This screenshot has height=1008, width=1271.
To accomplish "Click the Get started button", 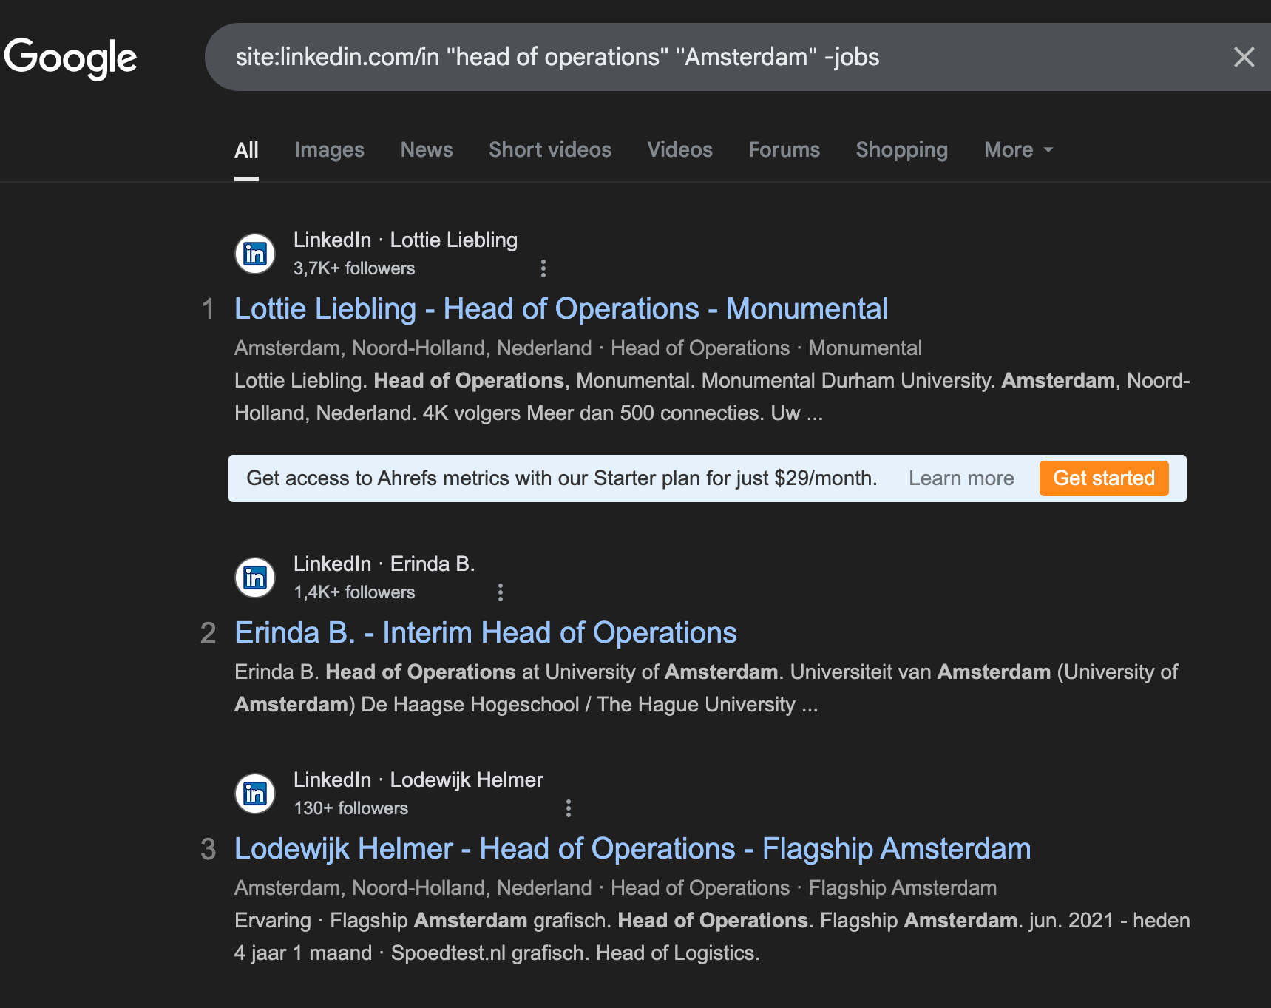I will [1103, 478].
